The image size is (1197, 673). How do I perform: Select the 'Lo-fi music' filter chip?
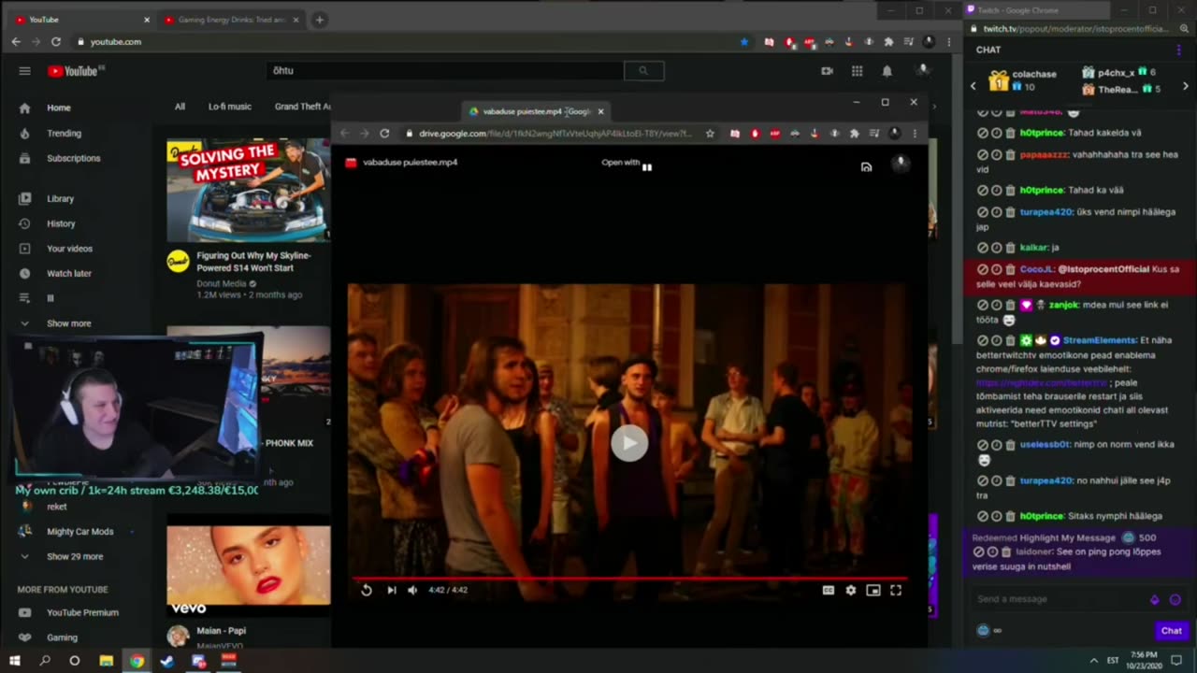tap(230, 107)
